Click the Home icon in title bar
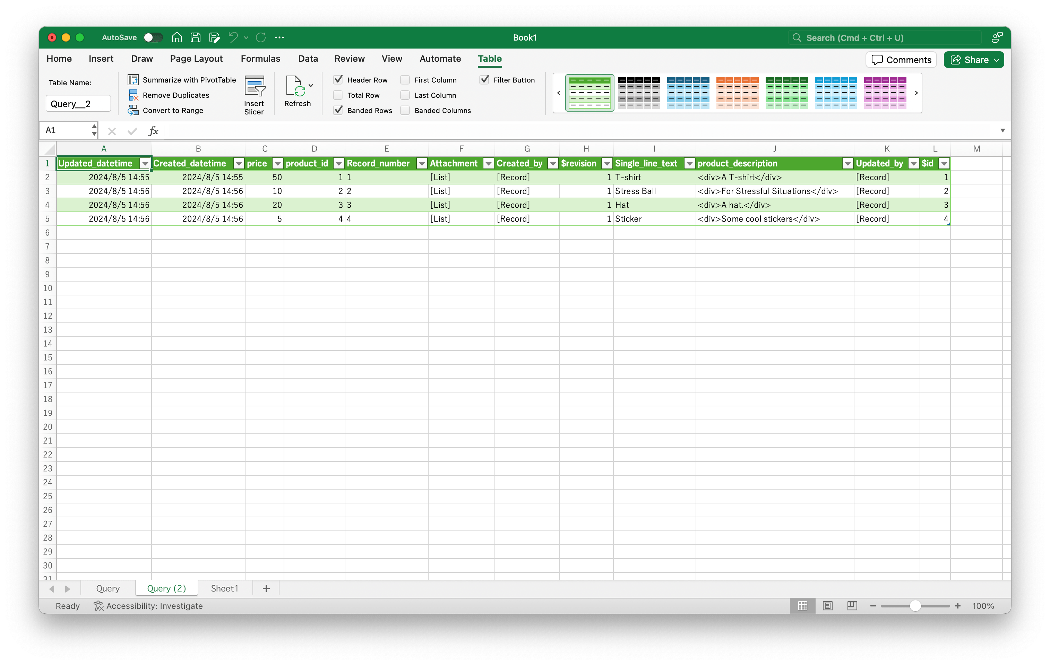The width and height of the screenshot is (1050, 665). pyautogui.click(x=177, y=37)
